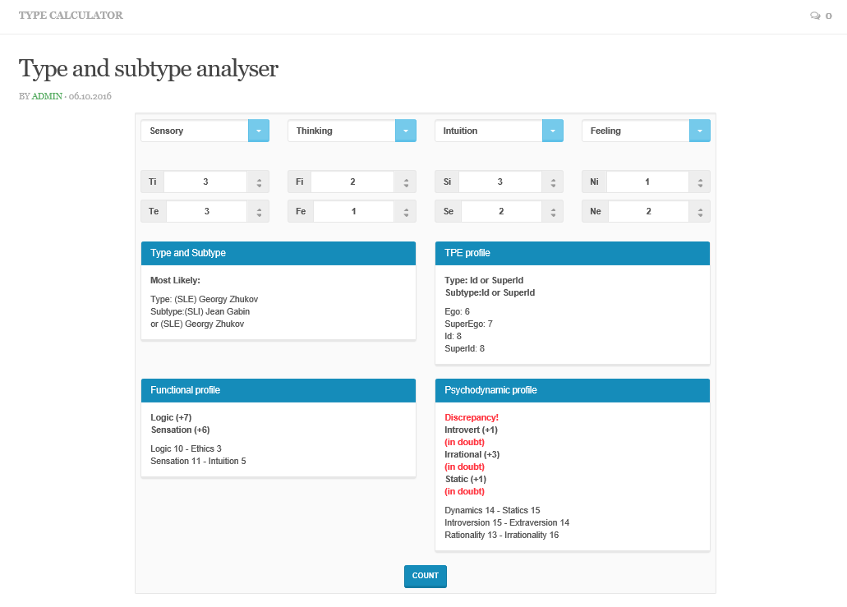Focus the Ni value field
Viewport: 847px width, 607px height.
(x=647, y=182)
